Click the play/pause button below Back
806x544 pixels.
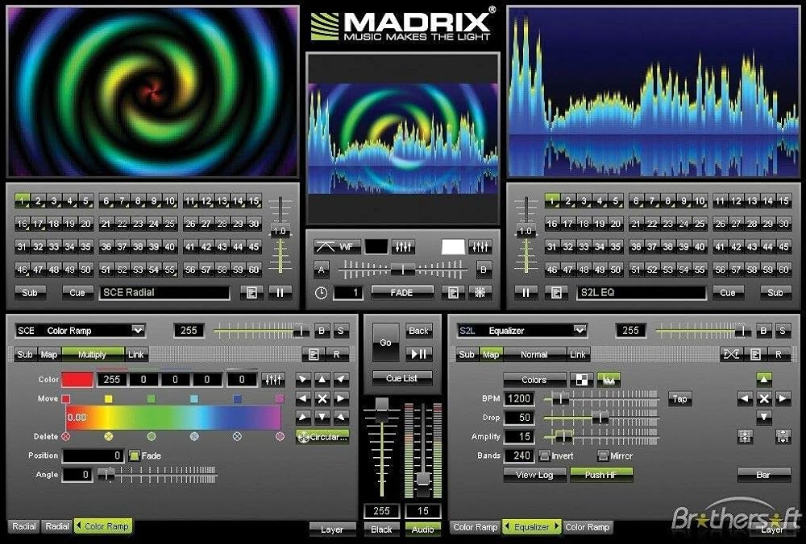pos(419,353)
